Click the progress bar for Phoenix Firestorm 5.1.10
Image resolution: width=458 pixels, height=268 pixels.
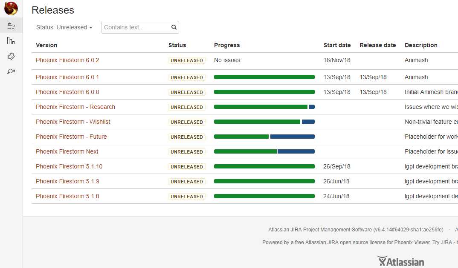[264, 166]
